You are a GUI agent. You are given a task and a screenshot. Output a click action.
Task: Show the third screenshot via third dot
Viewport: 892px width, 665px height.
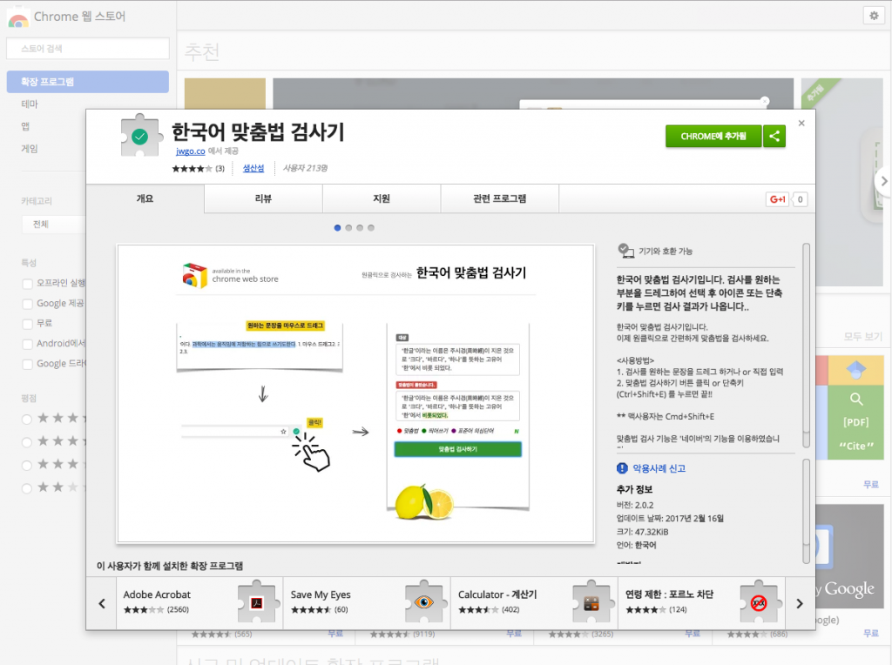click(x=360, y=228)
